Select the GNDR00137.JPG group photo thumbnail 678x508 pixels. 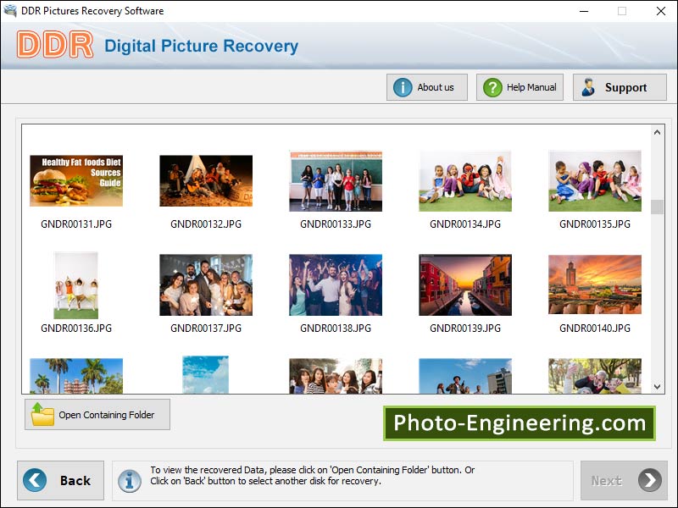[206, 284]
